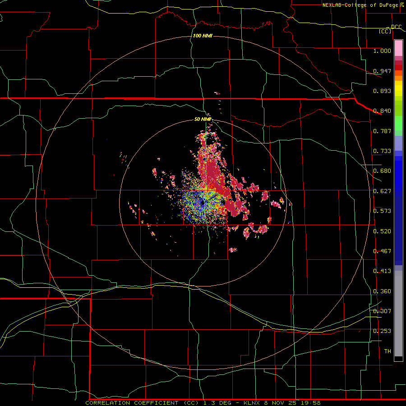
Task: Click the 0.307 scale value
Action: coord(382,311)
